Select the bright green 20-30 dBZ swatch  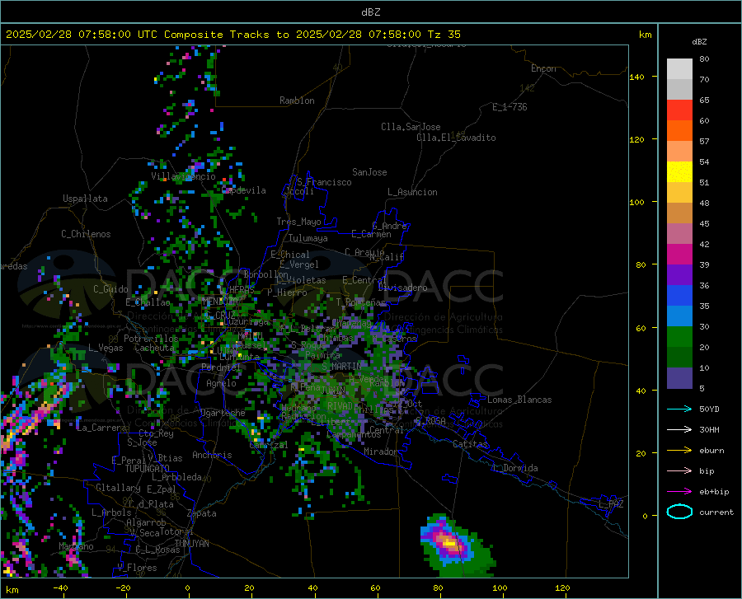pos(679,337)
